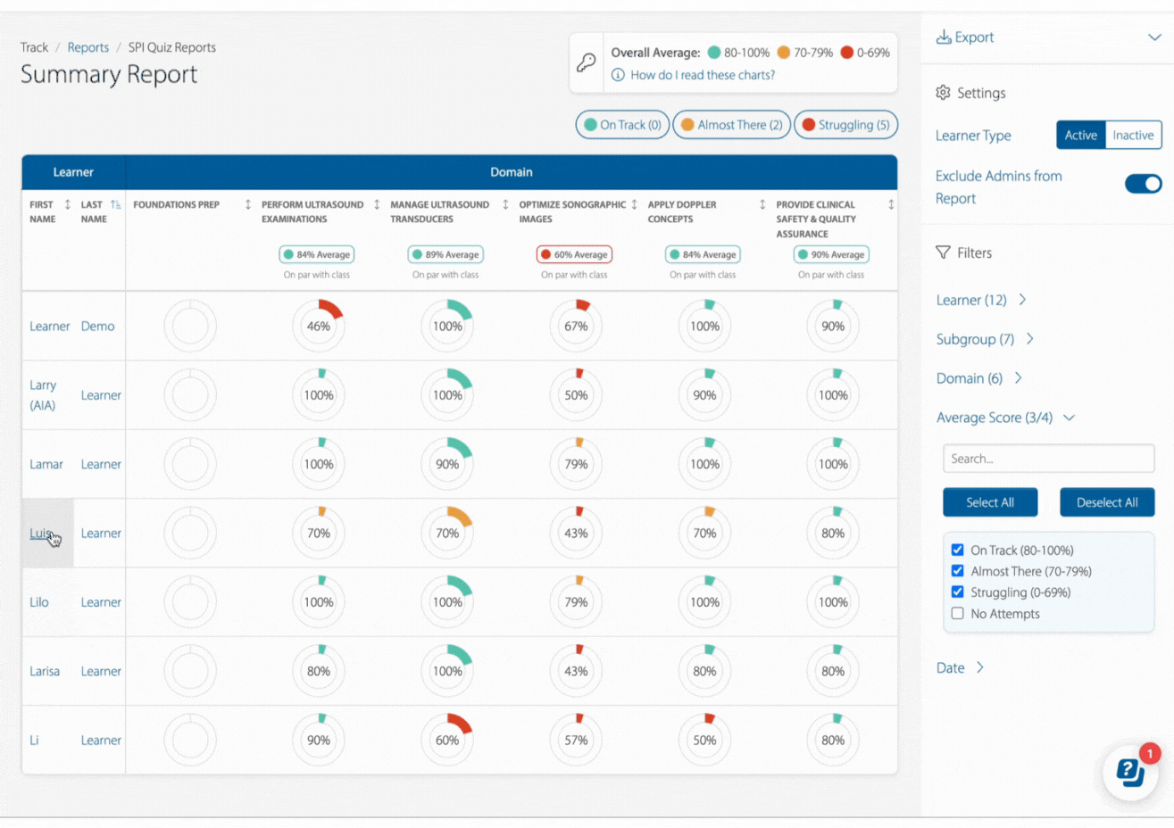
Task: Sort by Last Name column icon
Action: pos(115,205)
